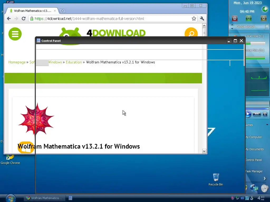The image size is (270, 202).
Task: Click the Google Search input field
Action: (247, 27)
